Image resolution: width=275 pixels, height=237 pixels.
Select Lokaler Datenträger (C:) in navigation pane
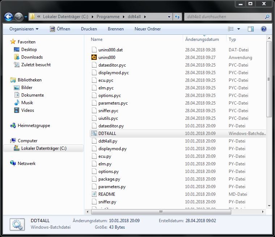pos(43,148)
